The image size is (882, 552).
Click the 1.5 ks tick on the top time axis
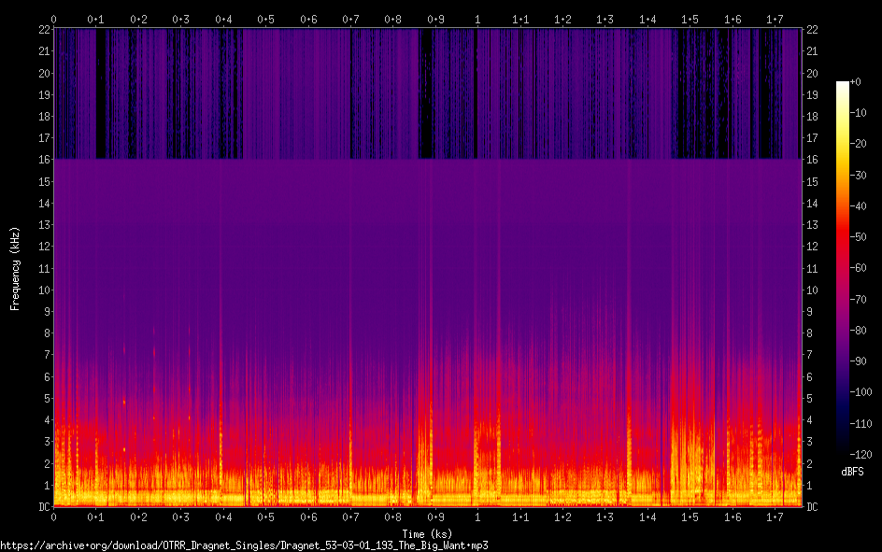[690, 19]
